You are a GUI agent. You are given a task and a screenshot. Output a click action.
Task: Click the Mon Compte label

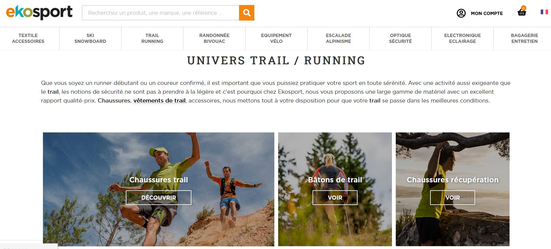click(487, 13)
